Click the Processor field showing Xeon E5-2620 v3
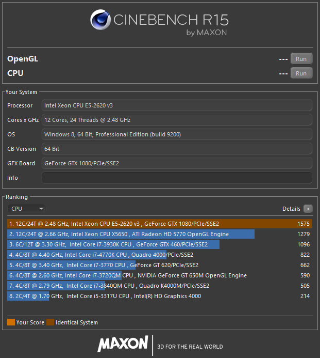Screen dimensions: 320x358 point(177,105)
